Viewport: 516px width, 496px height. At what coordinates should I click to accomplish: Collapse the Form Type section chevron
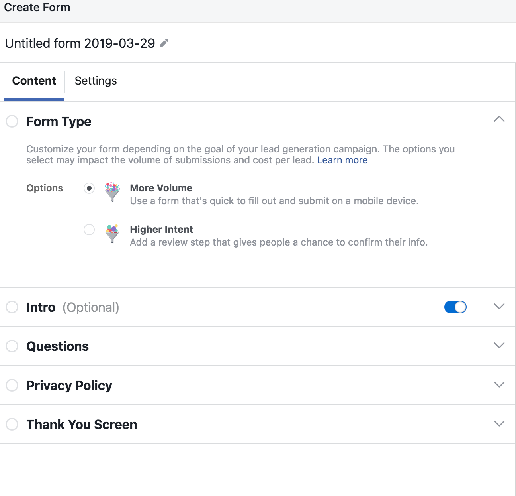(x=499, y=119)
